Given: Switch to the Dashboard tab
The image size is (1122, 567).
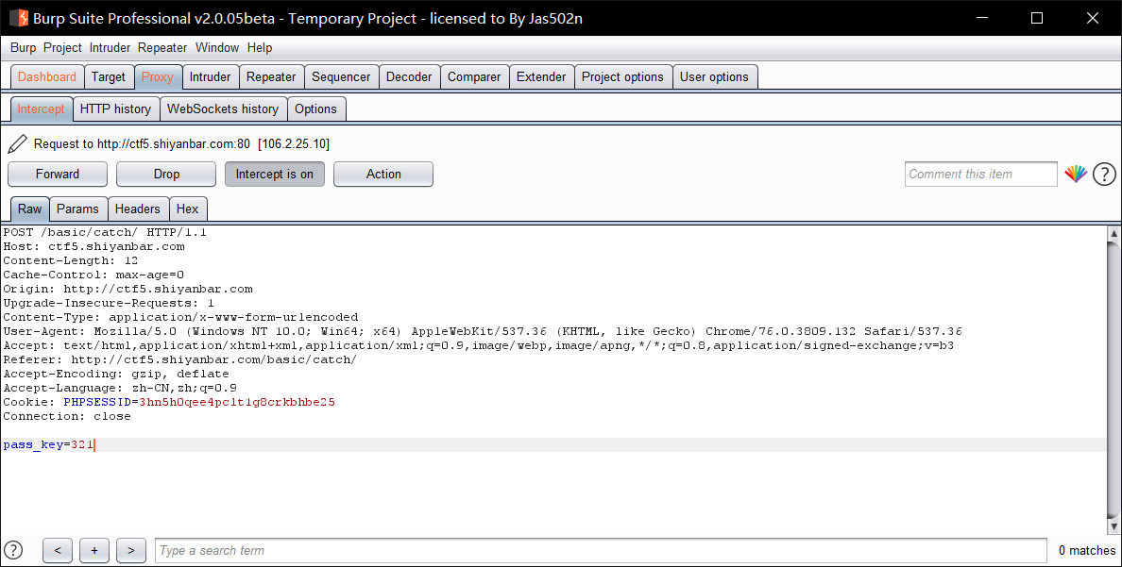Looking at the screenshot, I should (x=47, y=76).
